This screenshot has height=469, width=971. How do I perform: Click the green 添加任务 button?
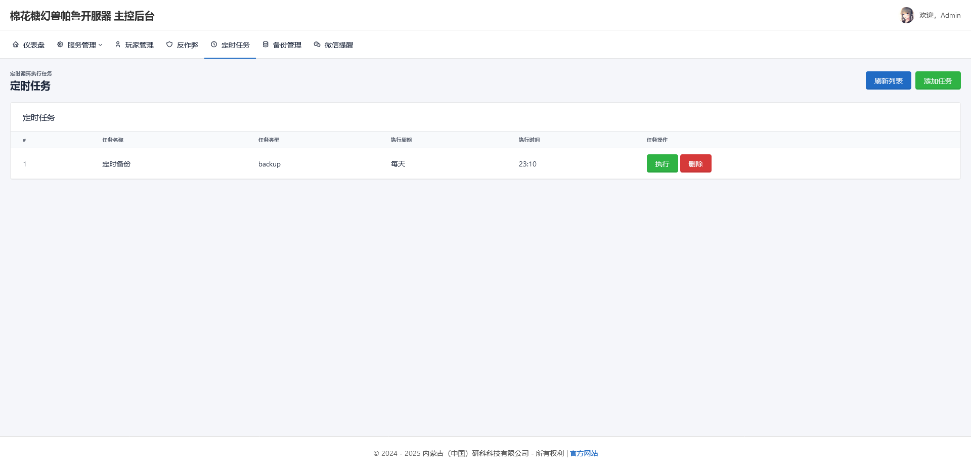point(938,80)
